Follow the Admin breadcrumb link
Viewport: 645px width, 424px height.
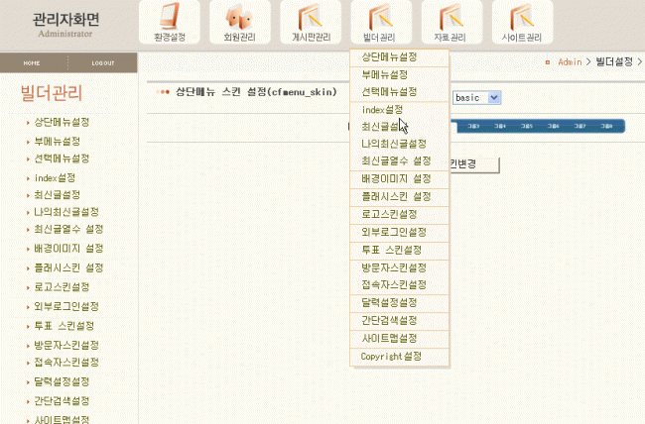pos(570,61)
